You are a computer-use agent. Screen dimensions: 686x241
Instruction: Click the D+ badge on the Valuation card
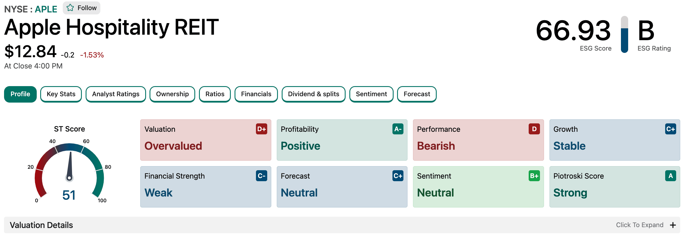(261, 129)
